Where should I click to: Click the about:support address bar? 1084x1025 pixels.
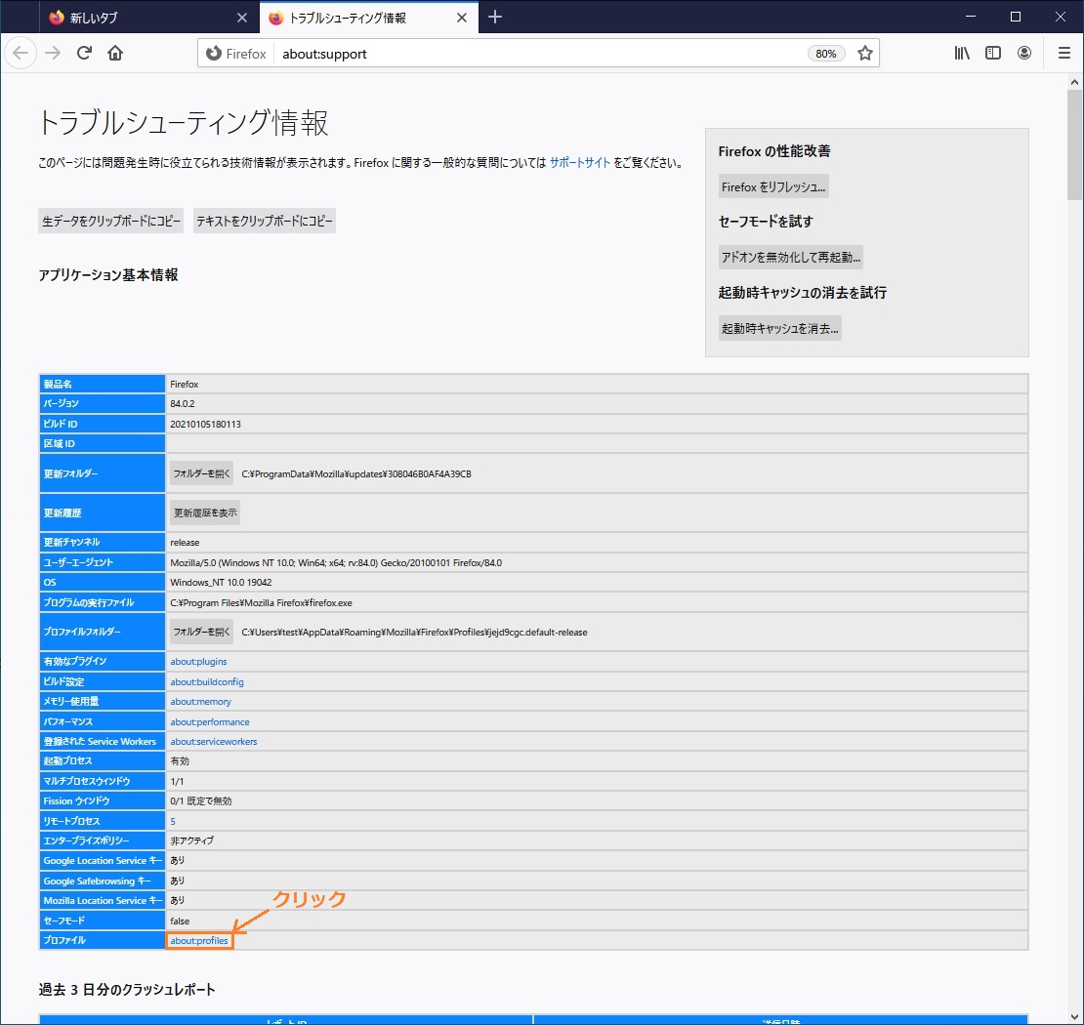click(537, 54)
